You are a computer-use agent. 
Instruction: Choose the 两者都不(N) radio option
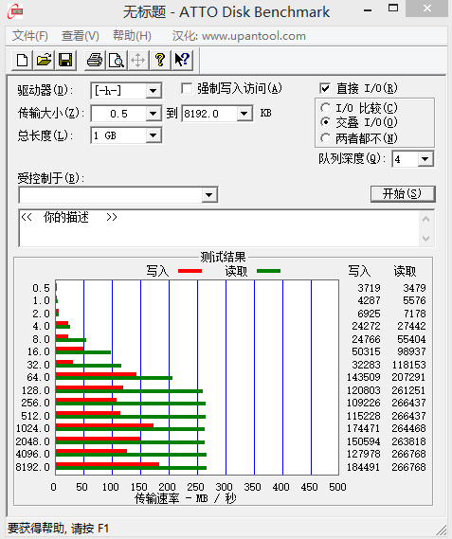[x=325, y=138]
